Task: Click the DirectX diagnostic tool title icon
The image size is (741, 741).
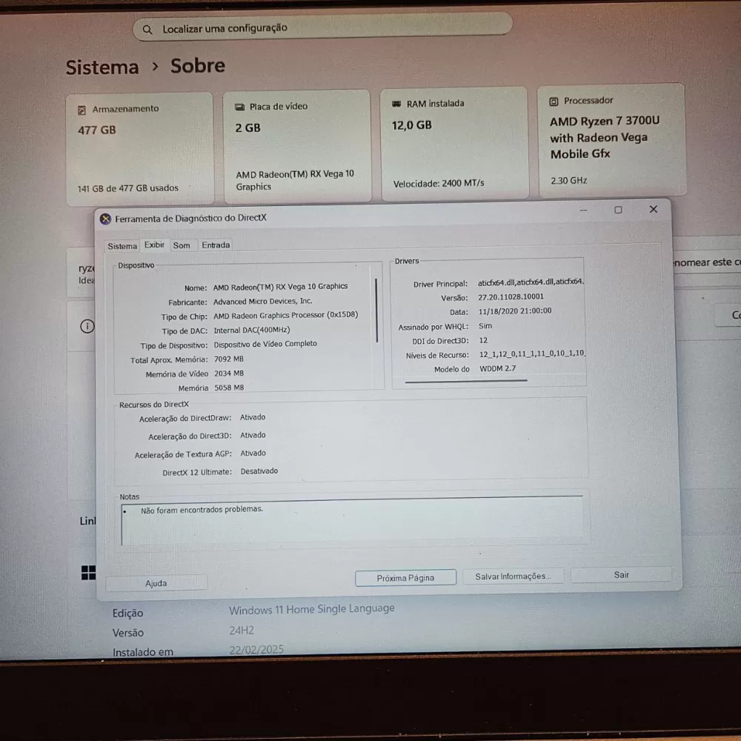Action: 105,219
